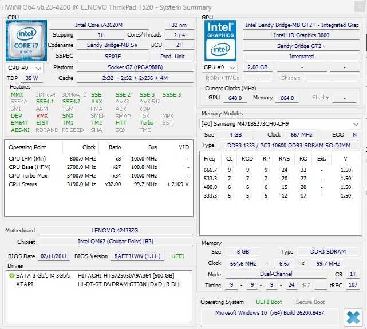
Task: Select the 333.3 timing row
Action: 280,196
